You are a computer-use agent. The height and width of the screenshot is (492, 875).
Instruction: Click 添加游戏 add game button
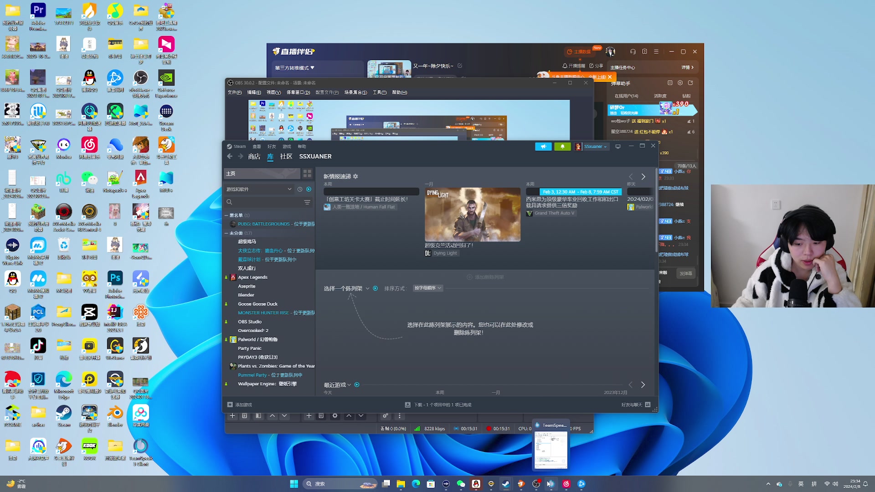pos(240,405)
